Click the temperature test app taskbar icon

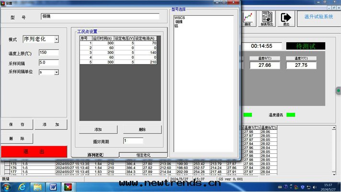[x=68, y=187]
